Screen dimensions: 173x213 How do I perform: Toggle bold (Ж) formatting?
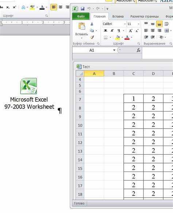105,31
